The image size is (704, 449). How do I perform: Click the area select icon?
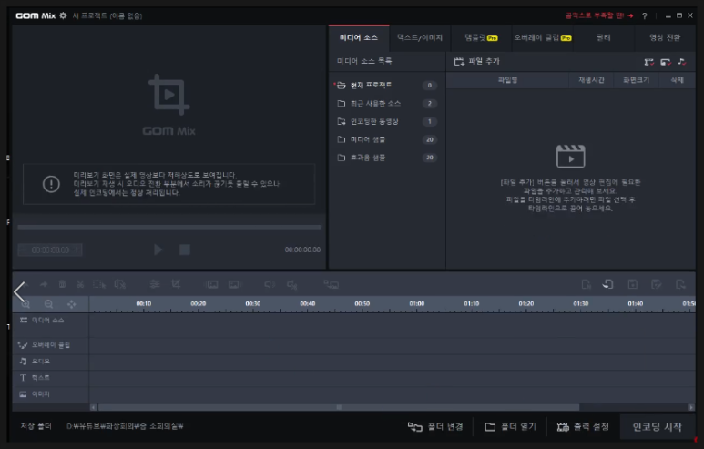click(99, 284)
